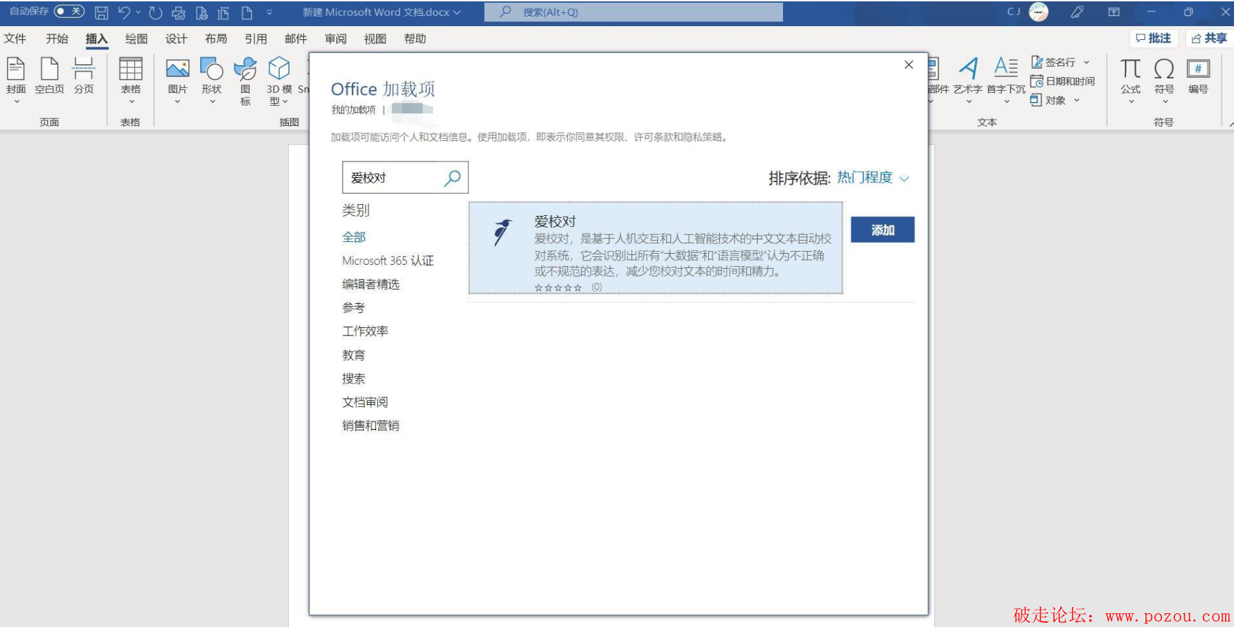Click the Search (Alt+Q) box
1234x627 pixels.
[x=633, y=12]
